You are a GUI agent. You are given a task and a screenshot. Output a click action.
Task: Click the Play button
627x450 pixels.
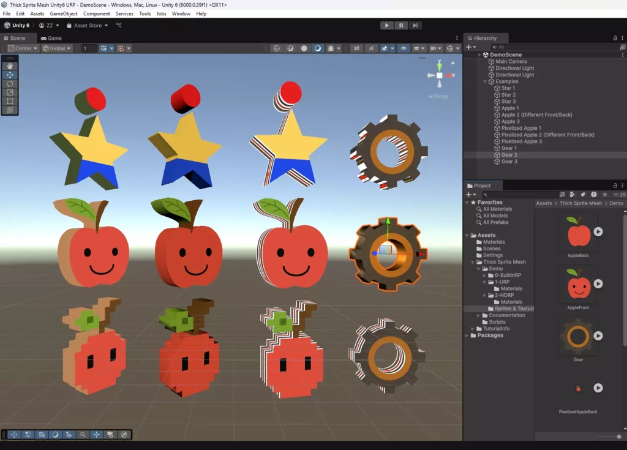[x=386, y=26]
